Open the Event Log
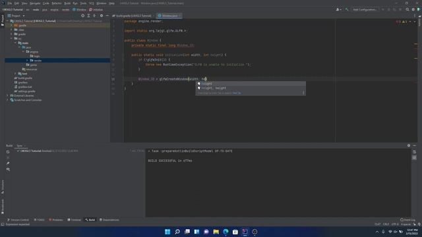The height and width of the screenshot is (237, 422). coord(407,220)
